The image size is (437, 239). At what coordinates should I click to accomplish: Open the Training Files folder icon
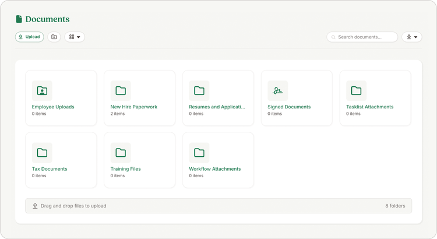click(121, 153)
